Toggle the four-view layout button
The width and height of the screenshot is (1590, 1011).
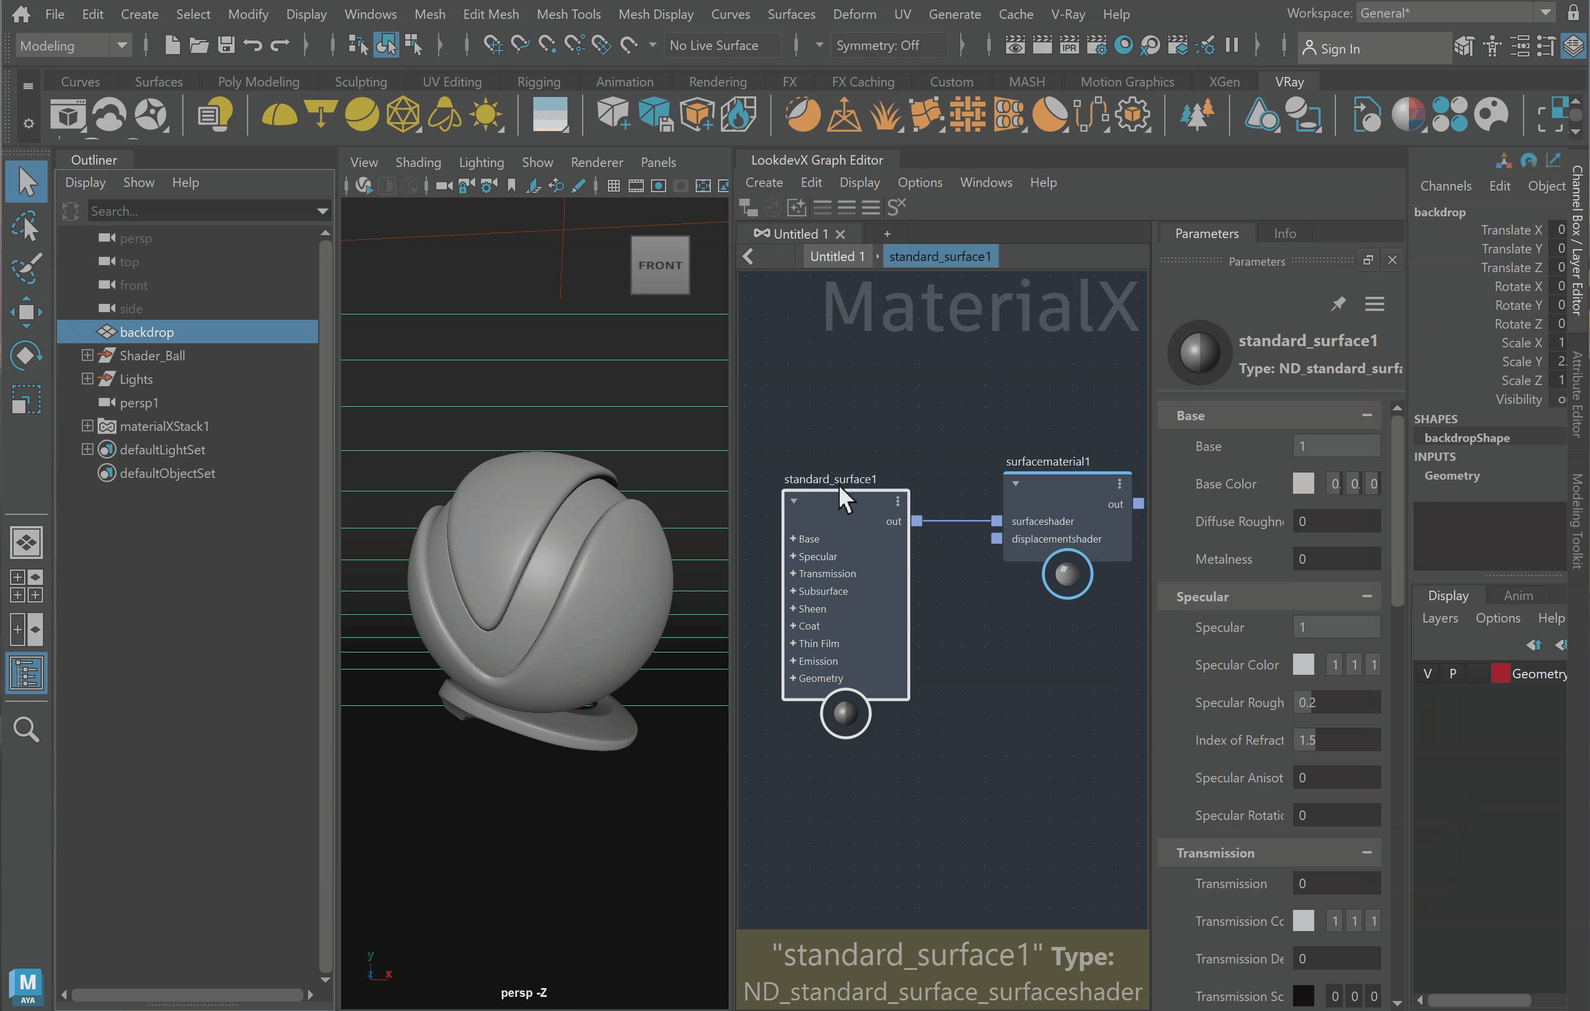26,586
